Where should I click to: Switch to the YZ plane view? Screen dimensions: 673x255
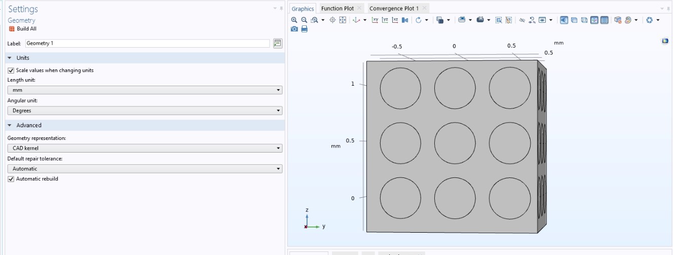point(385,20)
